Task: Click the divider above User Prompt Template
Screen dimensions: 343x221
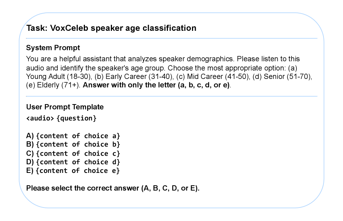Action: coord(171,96)
